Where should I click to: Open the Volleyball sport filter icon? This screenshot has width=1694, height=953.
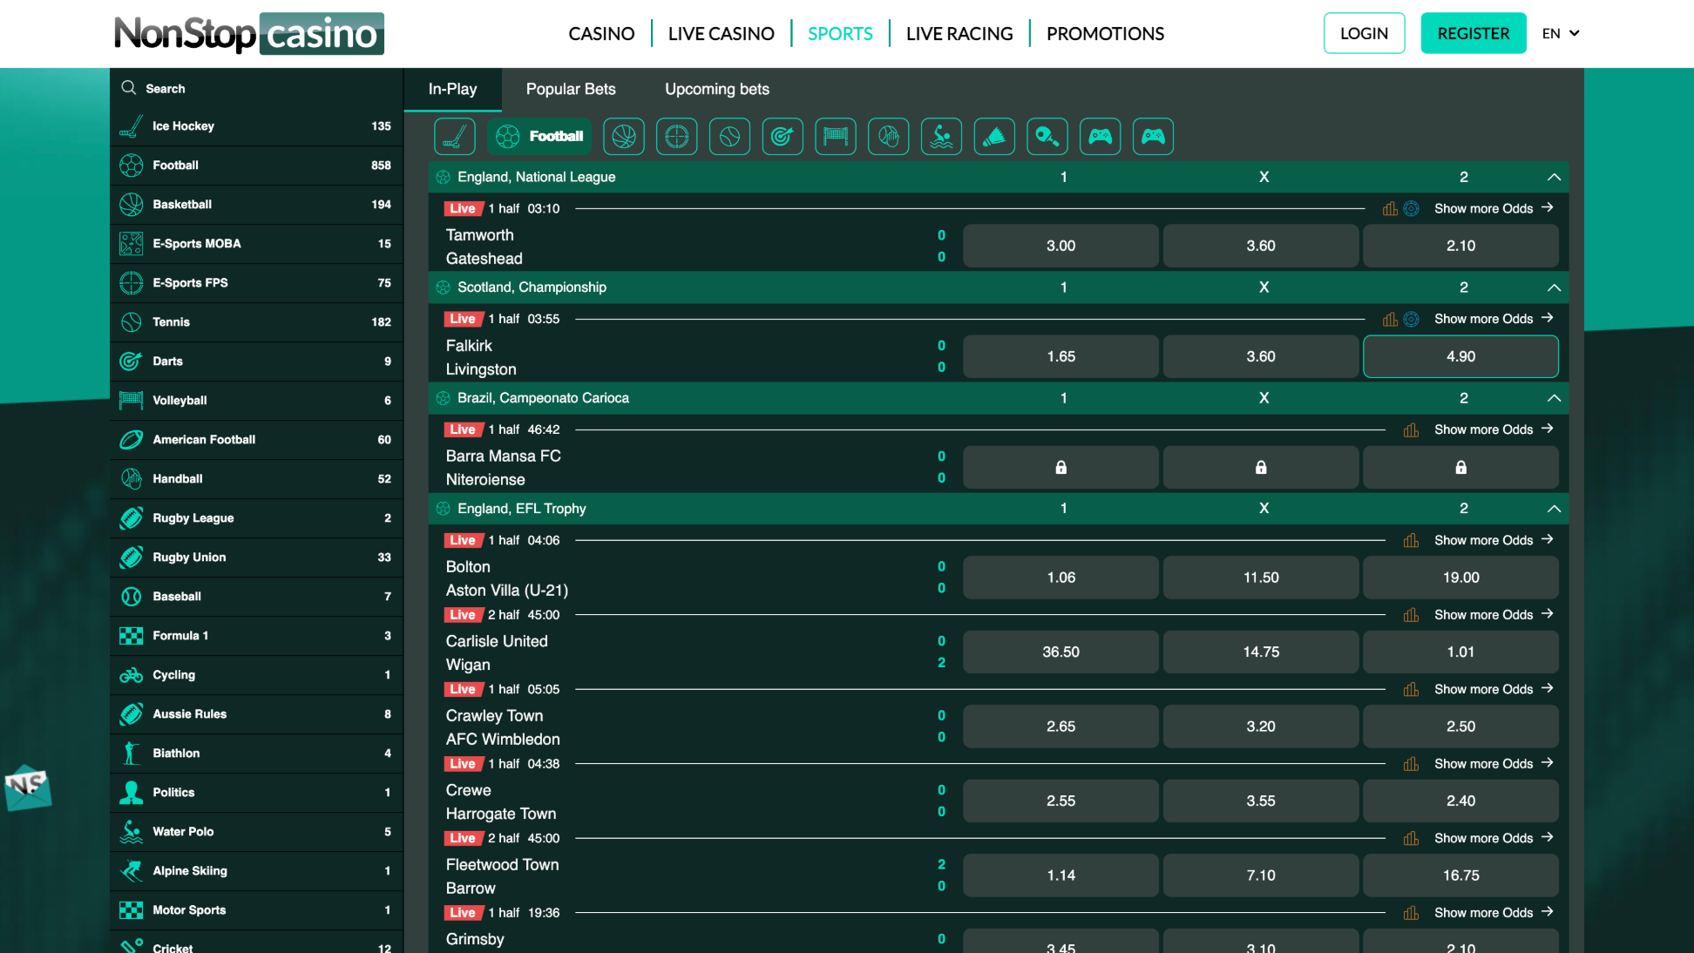point(835,136)
